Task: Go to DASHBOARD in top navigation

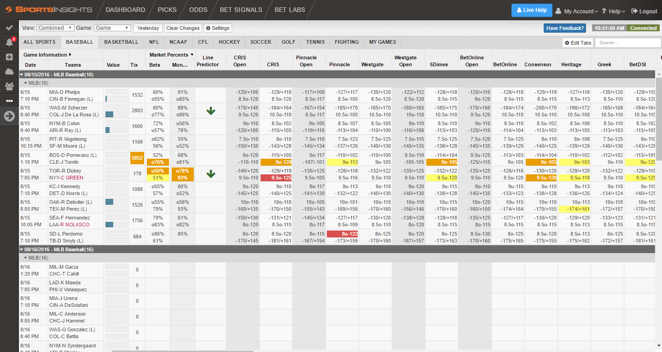Action: [125, 10]
